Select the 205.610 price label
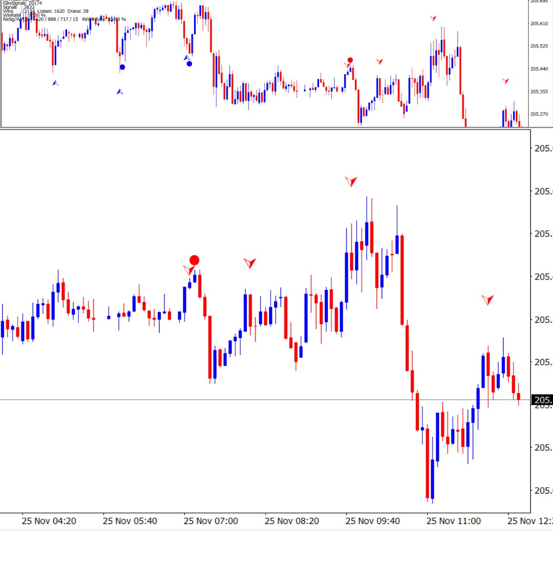Image resolution: width=553 pixels, height=562 pixels. coord(539,24)
